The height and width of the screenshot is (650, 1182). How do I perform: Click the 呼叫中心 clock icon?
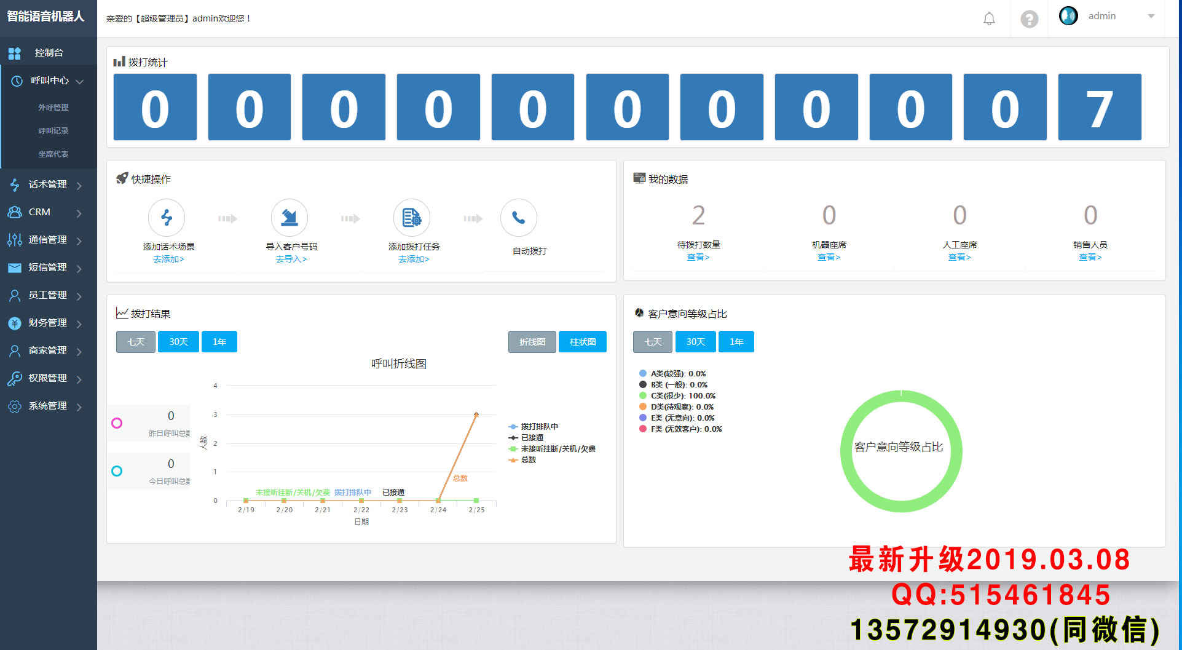(17, 81)
